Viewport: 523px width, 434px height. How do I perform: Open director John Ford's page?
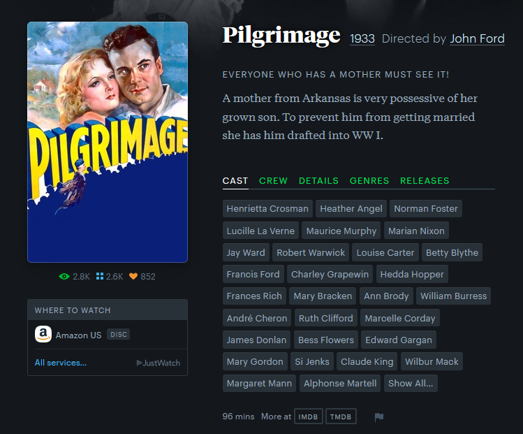pyautogui.click(x=477, y=38)
